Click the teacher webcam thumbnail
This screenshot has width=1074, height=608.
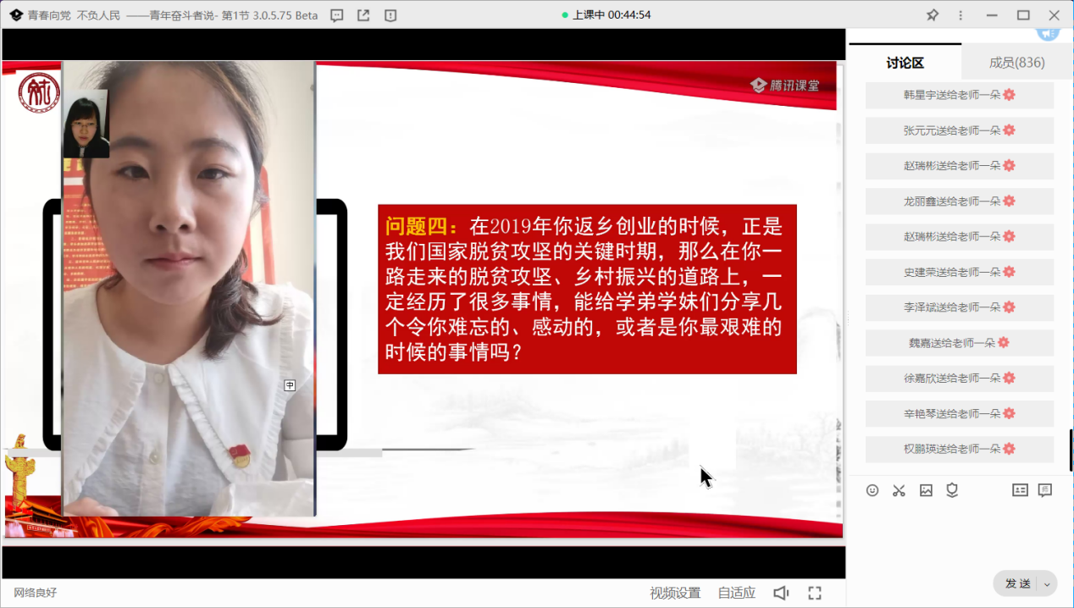86,124
